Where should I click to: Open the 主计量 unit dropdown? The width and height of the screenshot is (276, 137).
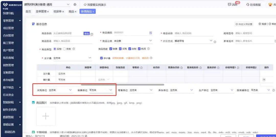73,58
